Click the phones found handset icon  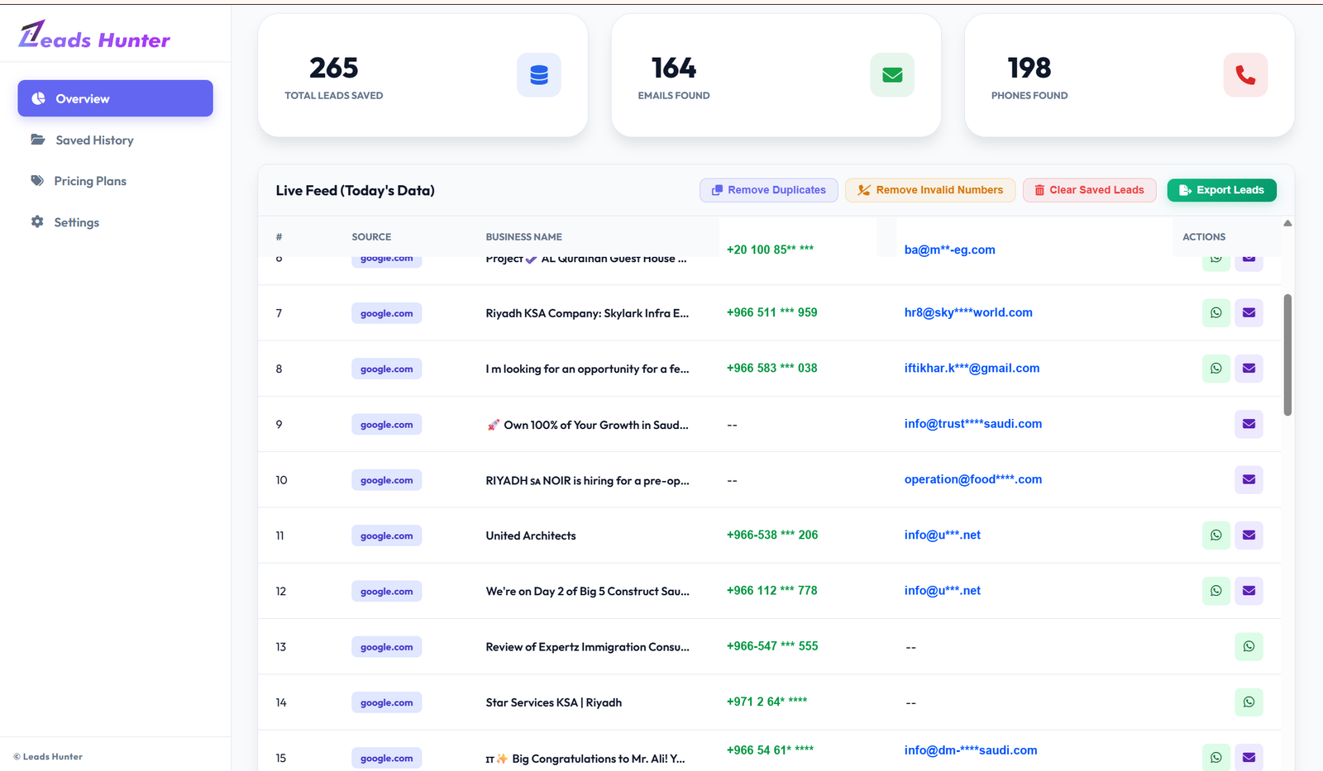[1245, 75]
